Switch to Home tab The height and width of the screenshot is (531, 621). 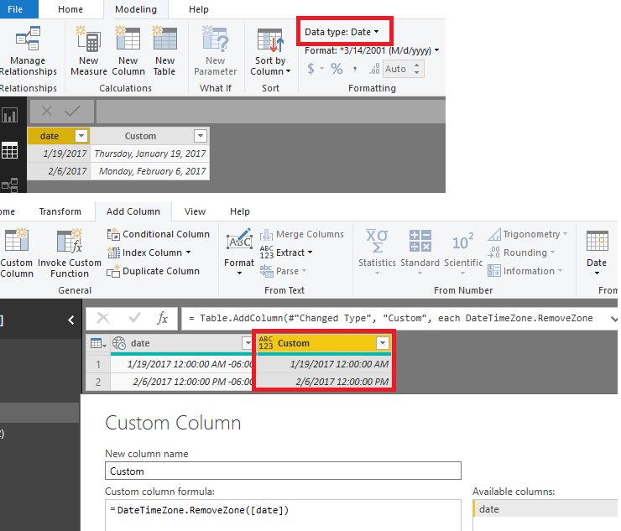click(x=70, y=9)
